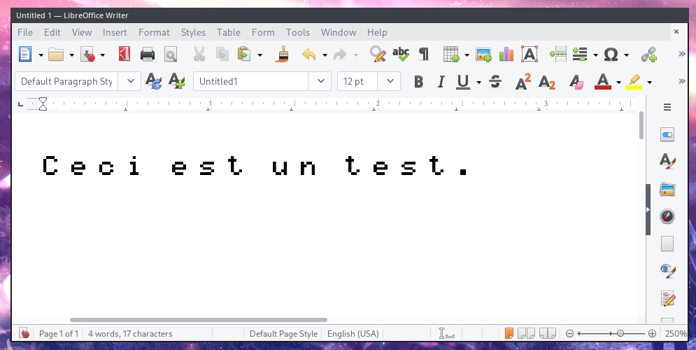The height and width of the screenshot is (350, 696).
Task: Paste clipboard contents
Action: click(244, 54)
